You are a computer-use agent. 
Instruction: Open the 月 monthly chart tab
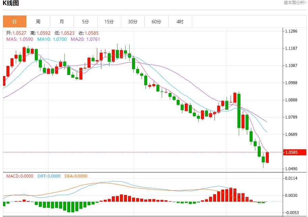[62, 22]
